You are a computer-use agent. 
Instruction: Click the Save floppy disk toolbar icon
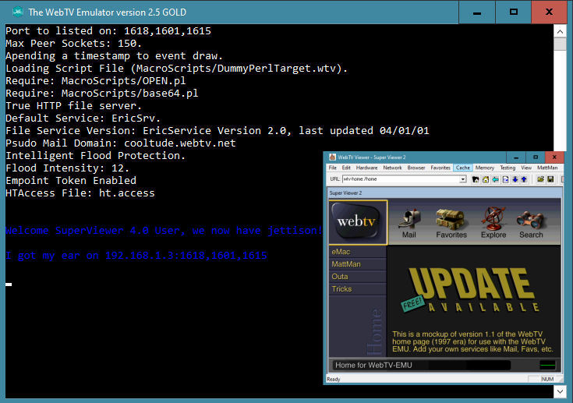(x=550, y=179)
